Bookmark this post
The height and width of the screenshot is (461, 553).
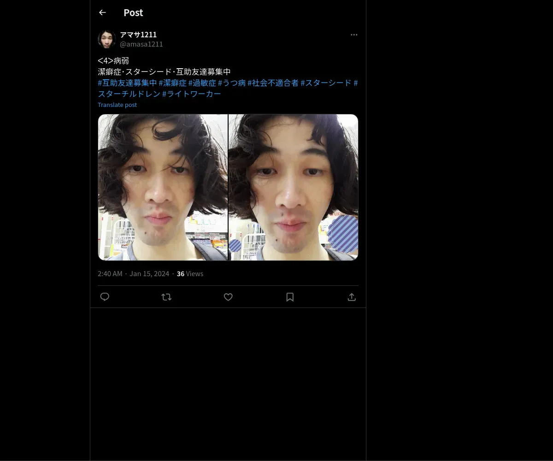290,297
